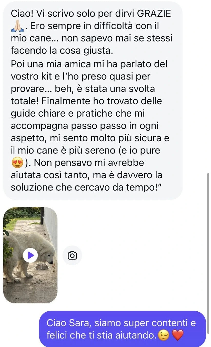Click the line 'facendo la cosa giusta.'
This screenshot has width=211, height=347.
point(62,51)
